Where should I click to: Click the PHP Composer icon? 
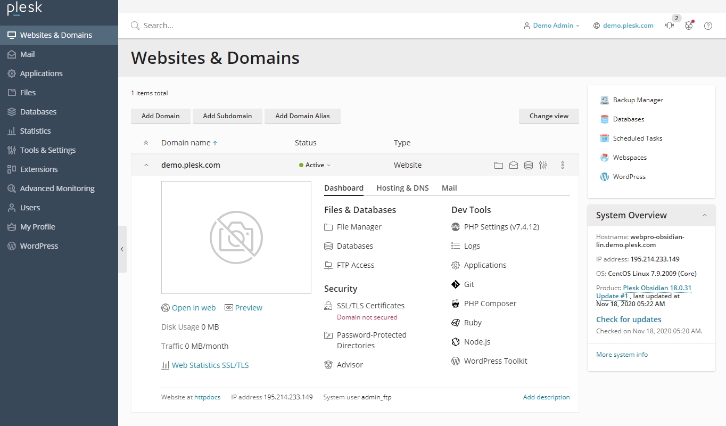coord(456,304)
